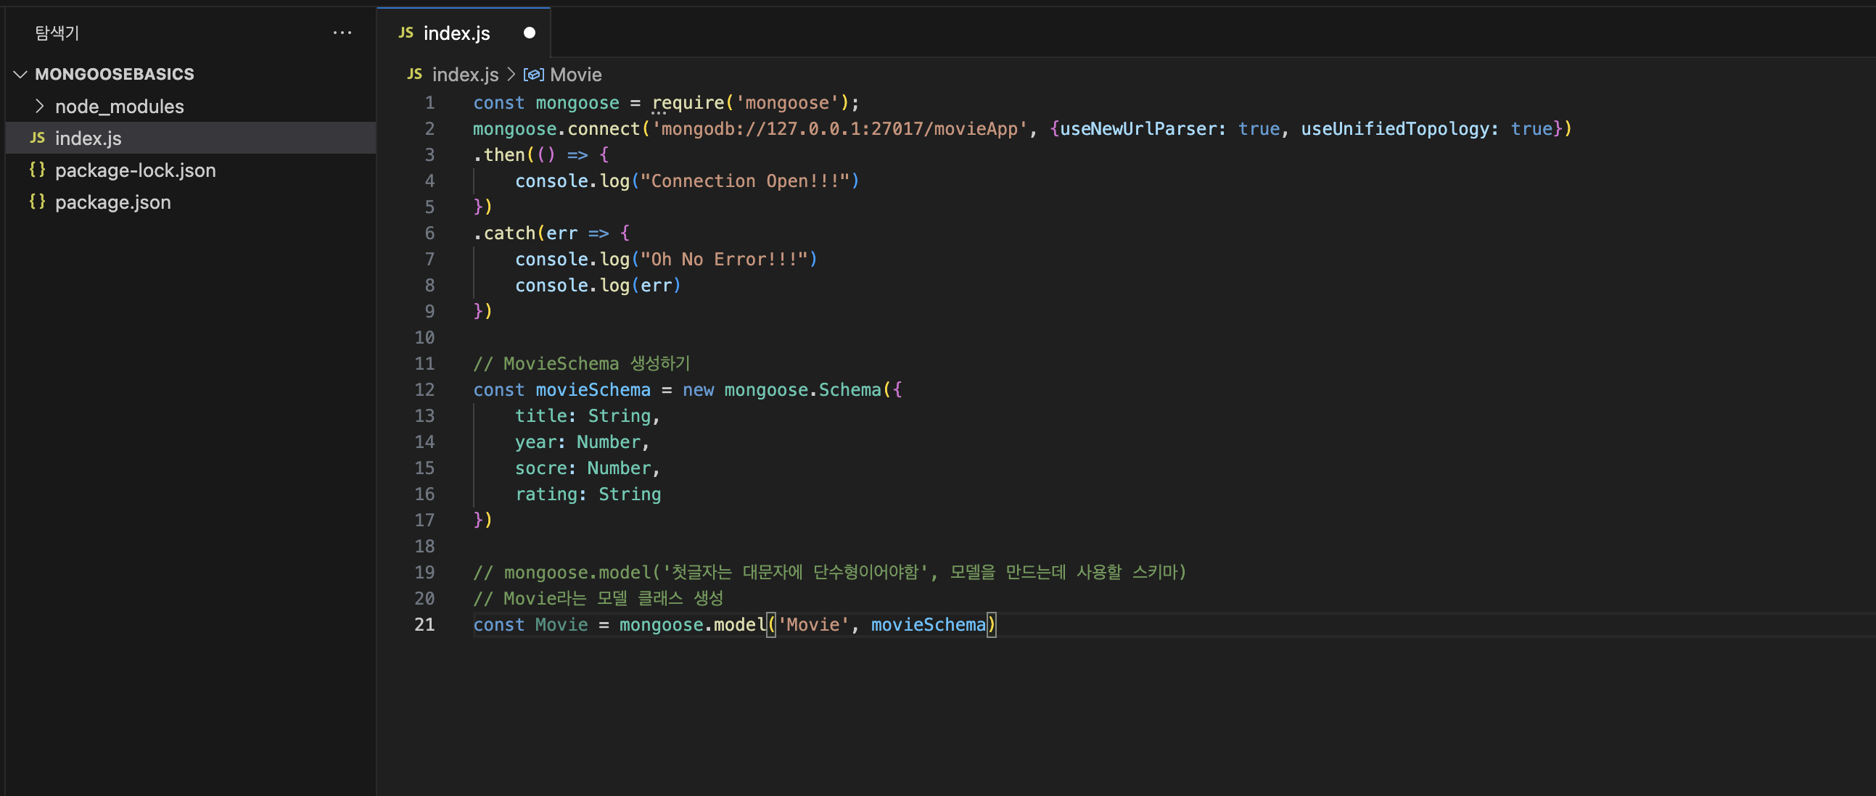Collapse the MONGOOSEBASICS folder chevron
This screenshot has width=1876, height=796.
click(20, 74)
